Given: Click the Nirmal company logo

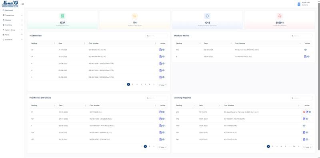Looking at the screenshot, I should (x=10, y=4).
